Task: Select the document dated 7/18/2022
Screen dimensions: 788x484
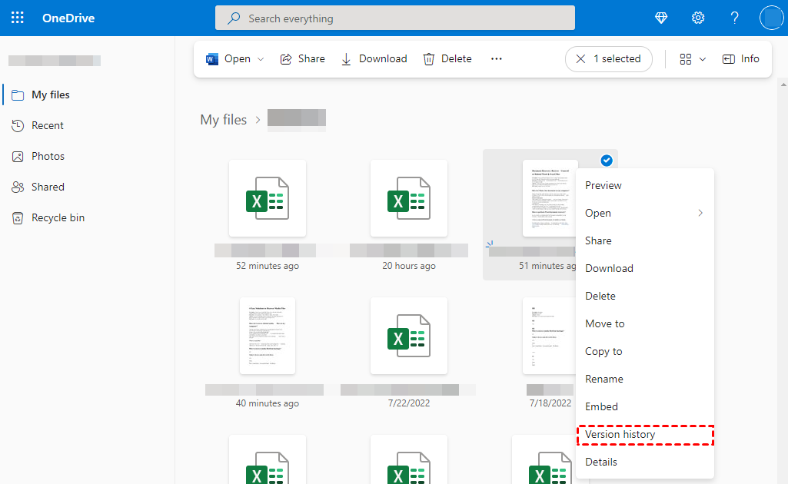Action: pos(549,336)
